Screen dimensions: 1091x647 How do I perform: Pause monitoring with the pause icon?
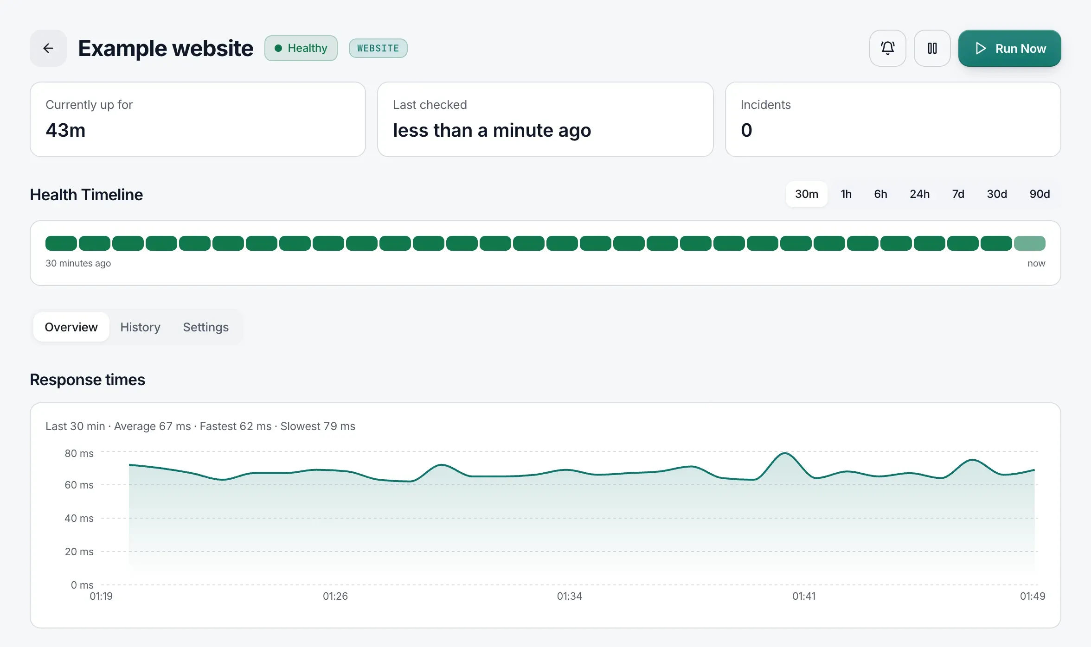pos(932,48)
